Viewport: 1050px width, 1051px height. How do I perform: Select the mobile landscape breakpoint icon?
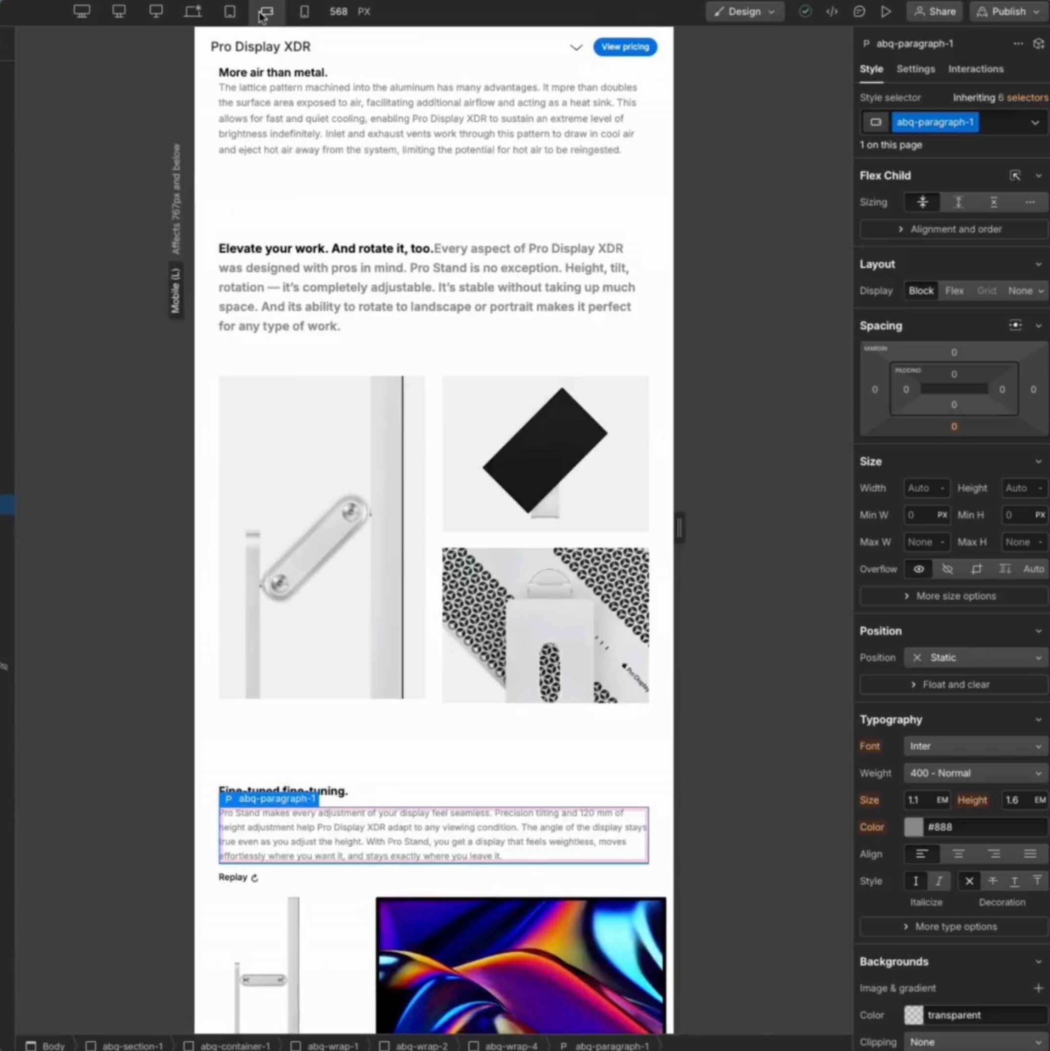pyautogui.click(x=266, y=11)
